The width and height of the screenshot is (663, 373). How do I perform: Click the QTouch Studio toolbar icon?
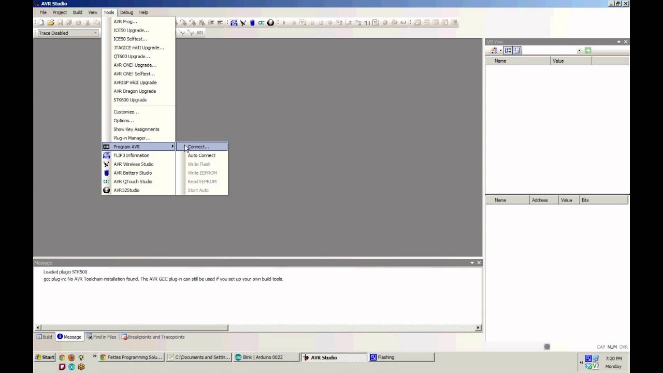261,23
